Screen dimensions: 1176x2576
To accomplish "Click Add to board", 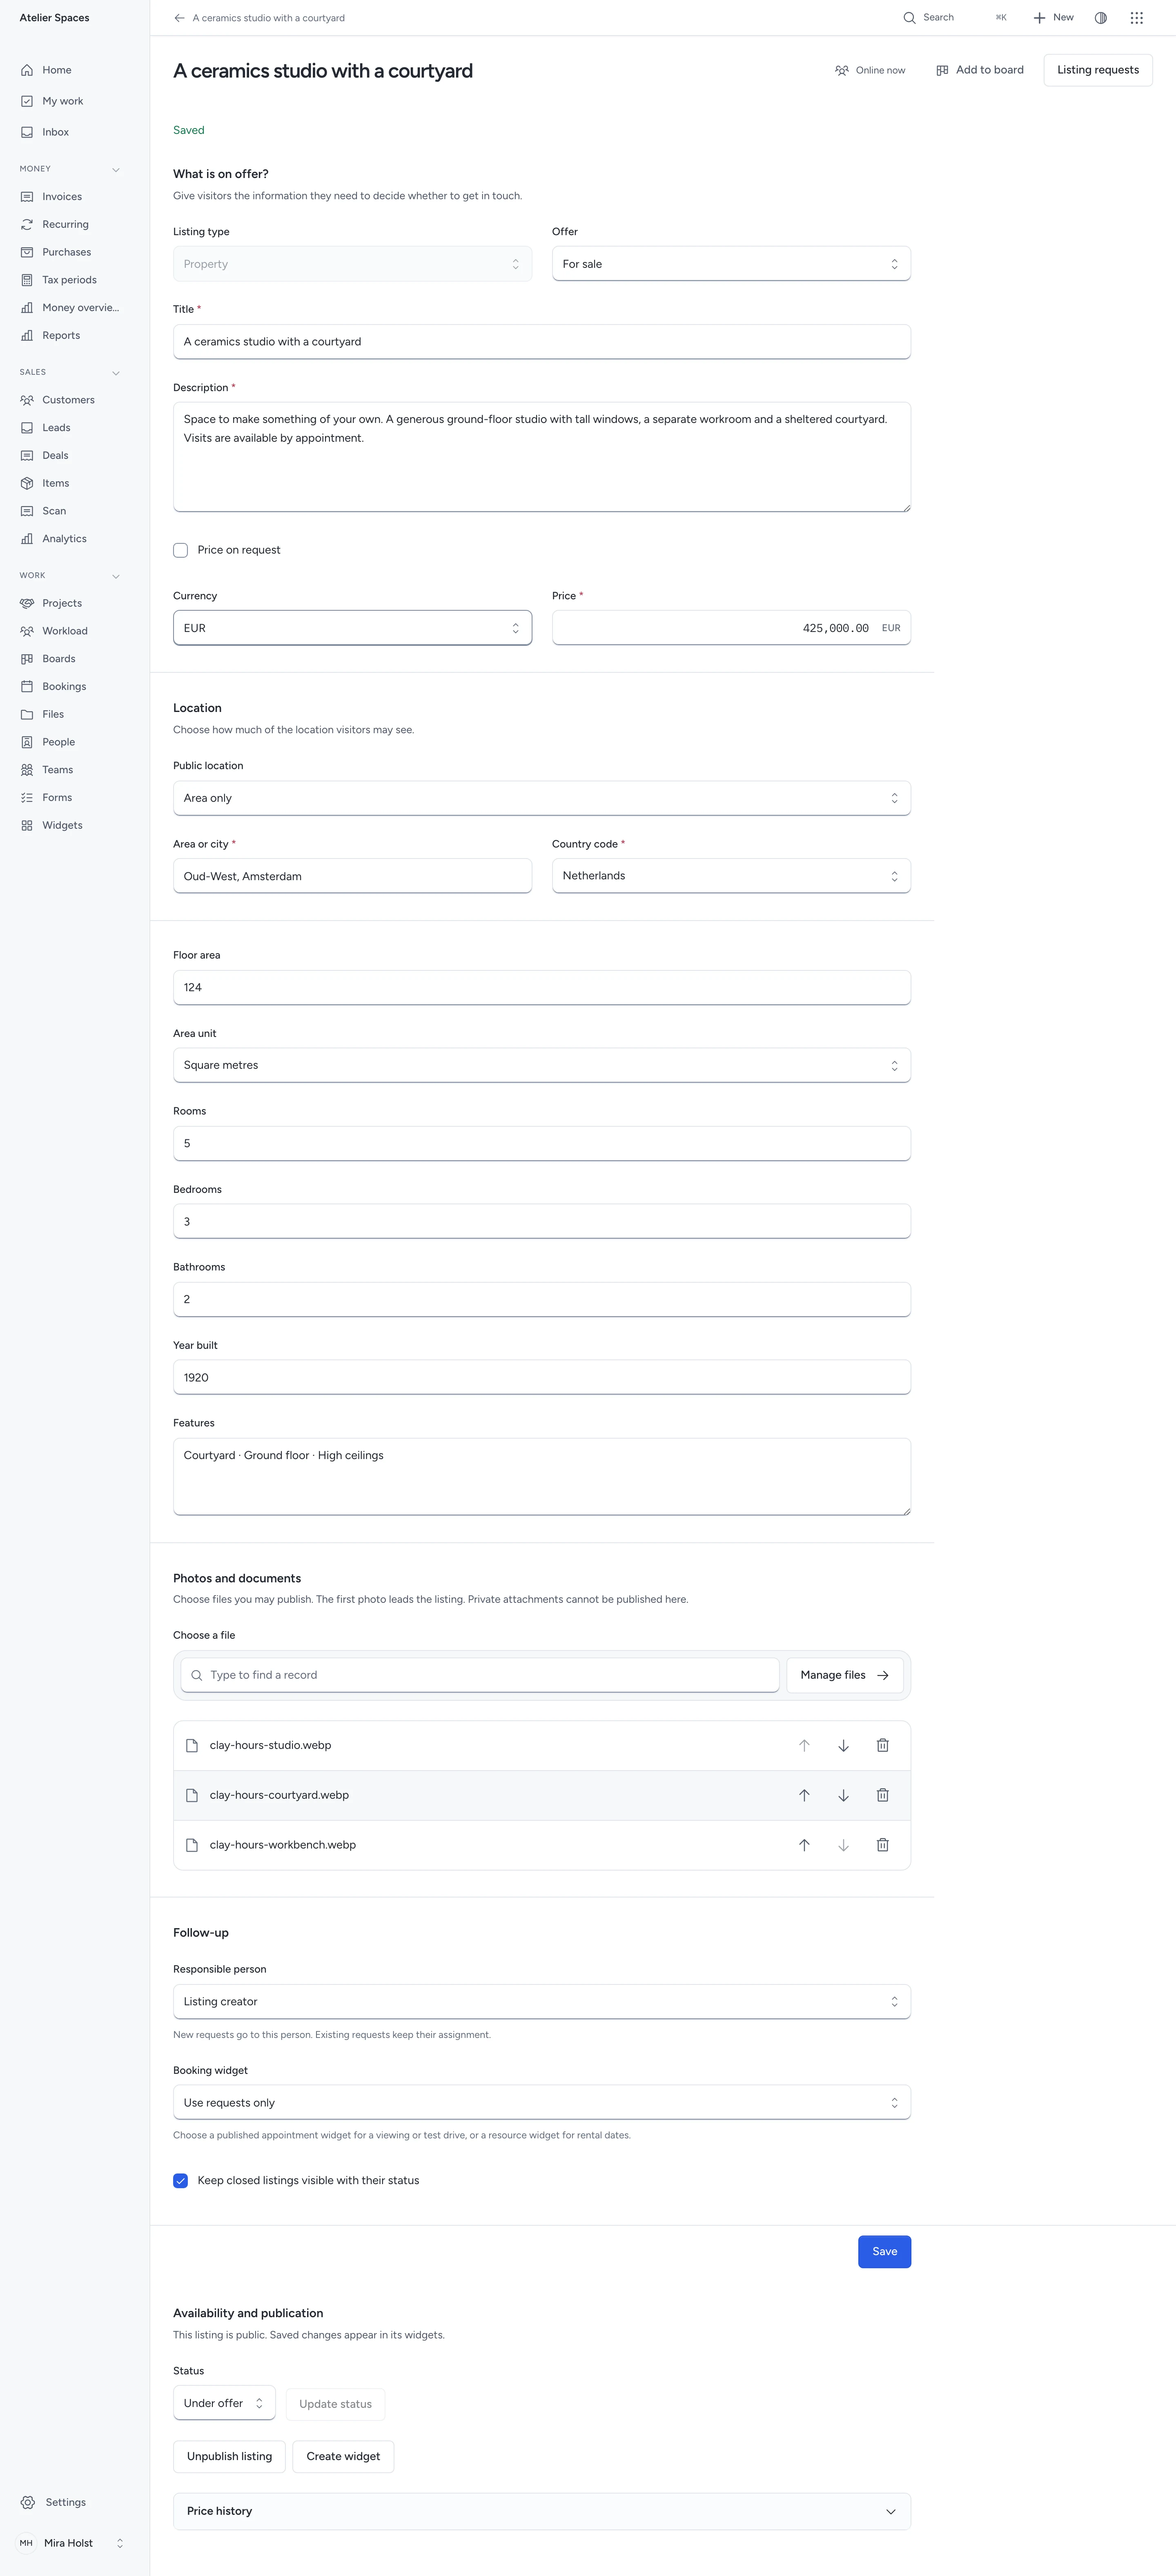I will pos(980,70).
